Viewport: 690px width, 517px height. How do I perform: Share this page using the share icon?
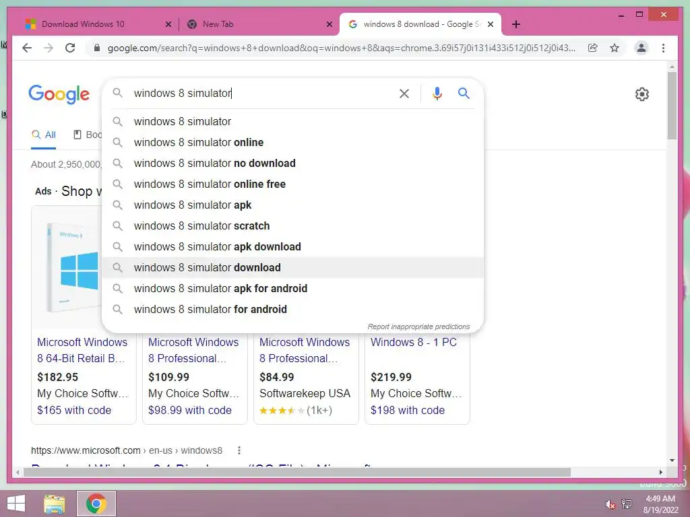[x=593, y=48]
